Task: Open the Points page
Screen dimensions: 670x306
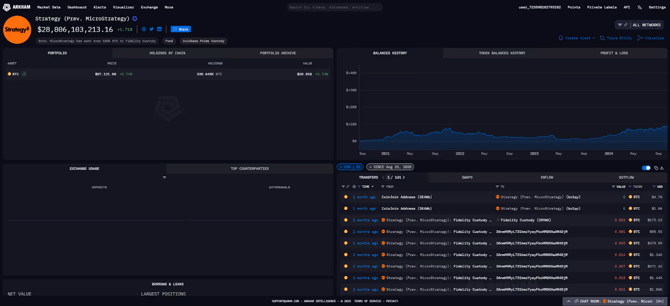Action: click(x=574, y=7)
